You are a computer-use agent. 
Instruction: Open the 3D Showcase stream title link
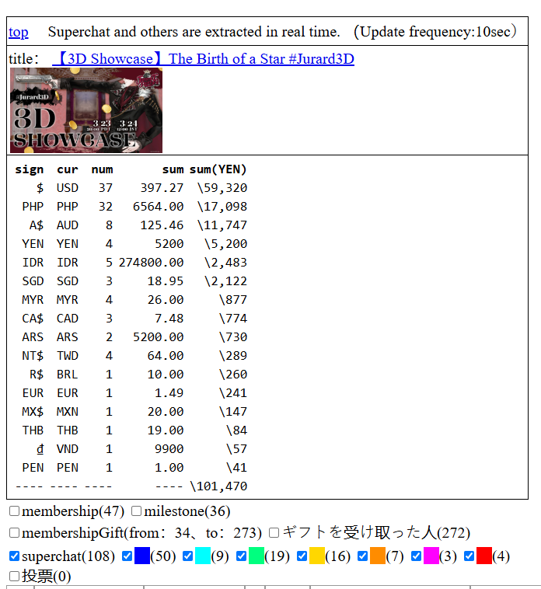click(x=203, y=59)
